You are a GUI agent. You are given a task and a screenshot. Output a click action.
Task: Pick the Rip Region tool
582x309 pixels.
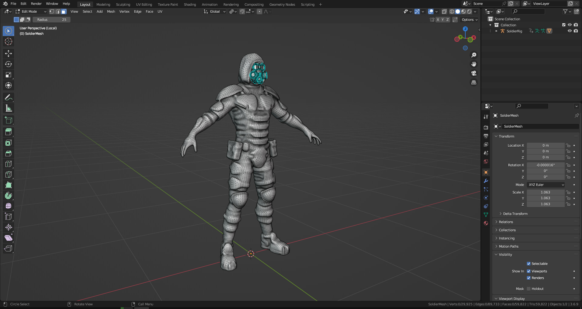pos(8,249)
